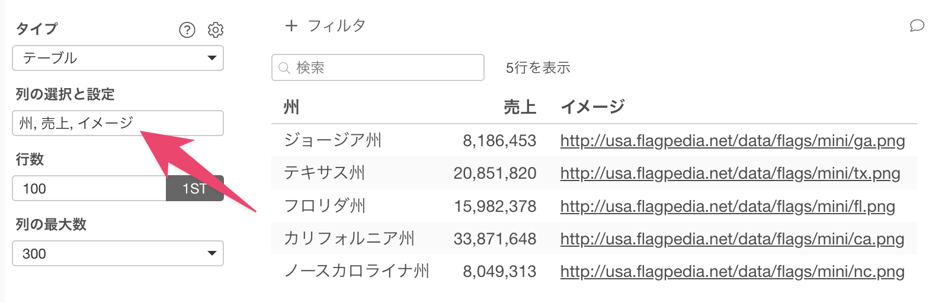Toggle the 1ST row count button

click(195, 188)
